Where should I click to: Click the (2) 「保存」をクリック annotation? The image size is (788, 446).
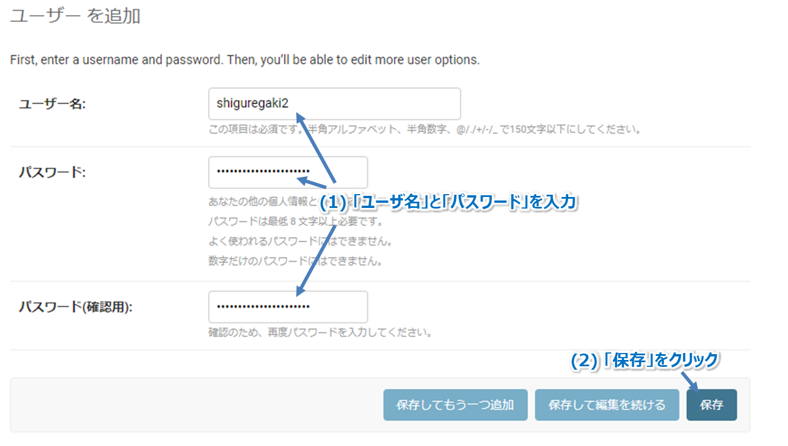click(x=644, y=360)
